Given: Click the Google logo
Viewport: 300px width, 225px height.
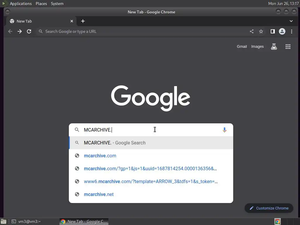Looking at the screenshot, I should coord(151,98).
